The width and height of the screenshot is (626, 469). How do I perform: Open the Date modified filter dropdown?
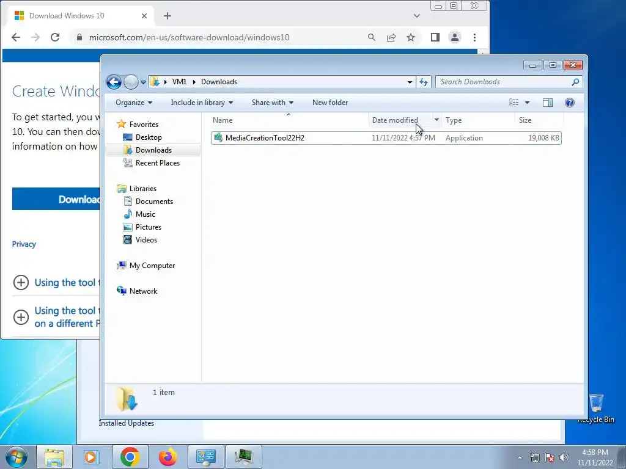pos(436,120)
